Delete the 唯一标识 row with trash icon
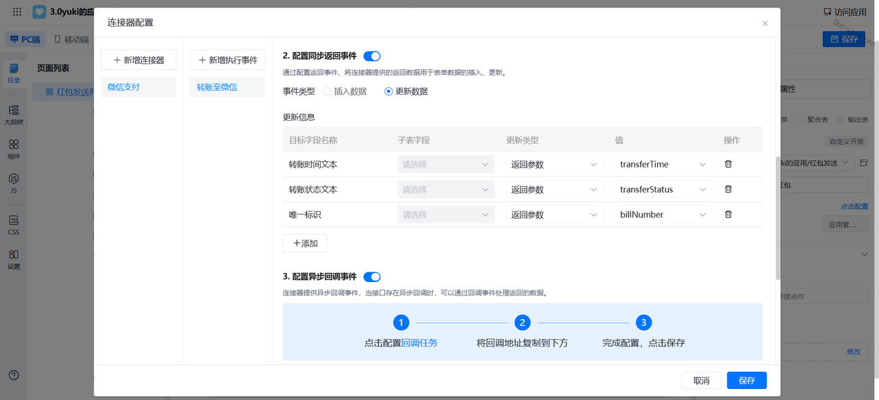879x400 pixels. [728, 214]
